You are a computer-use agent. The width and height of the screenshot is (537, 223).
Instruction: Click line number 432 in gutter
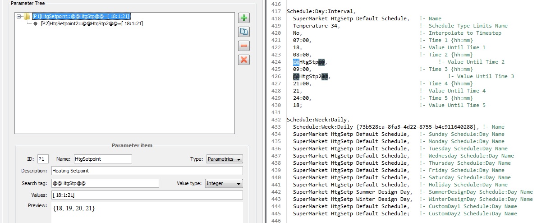tap(275, 120)
